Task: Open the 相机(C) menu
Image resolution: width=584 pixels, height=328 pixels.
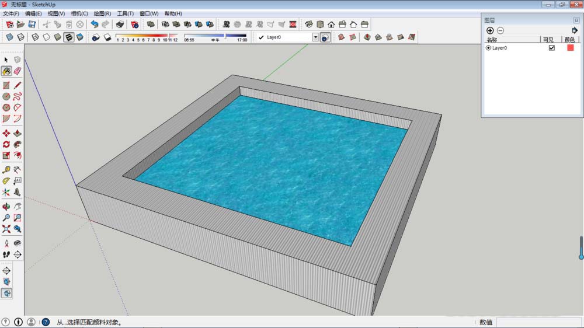Action: pyautogui.click(x=79, y=13)
